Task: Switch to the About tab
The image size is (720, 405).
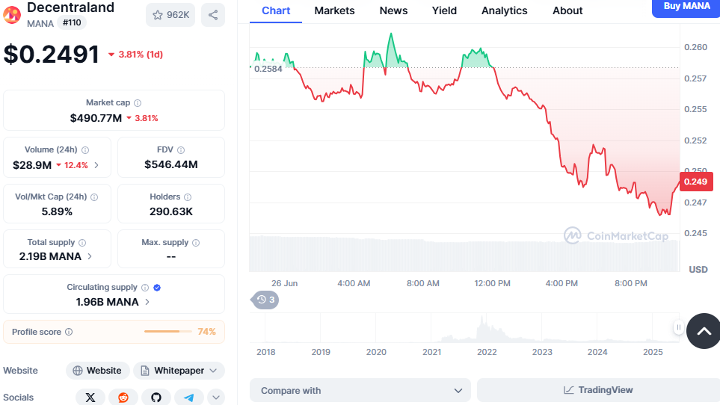Action: [567, 10]
